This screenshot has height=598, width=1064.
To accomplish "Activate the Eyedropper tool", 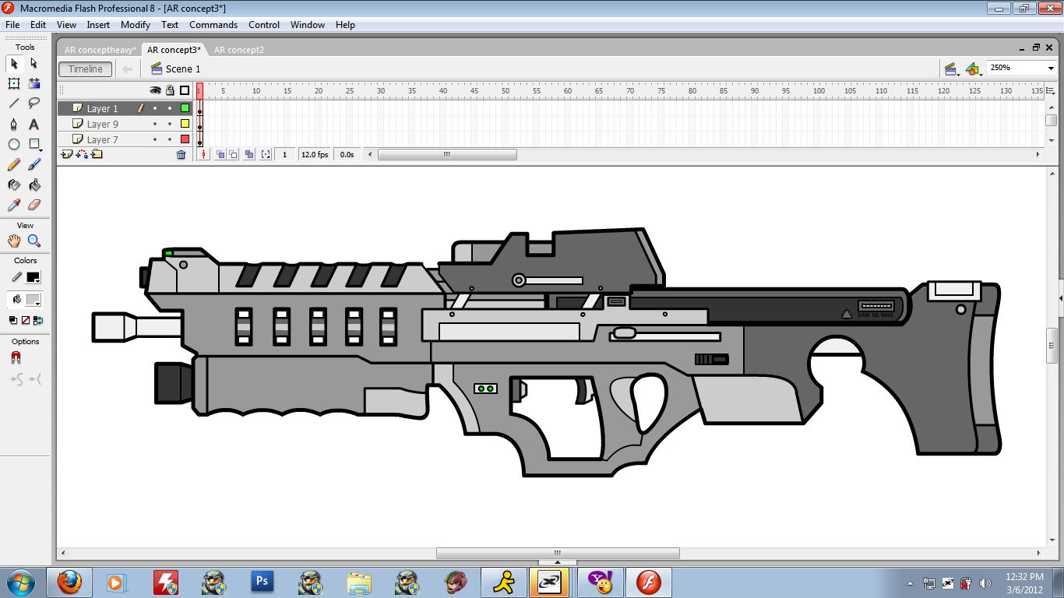I will click(13, 206).
